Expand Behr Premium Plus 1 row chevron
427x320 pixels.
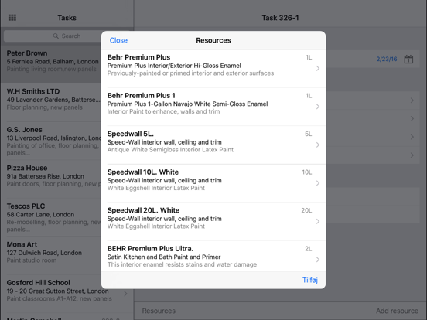click(x=318, y=107)
